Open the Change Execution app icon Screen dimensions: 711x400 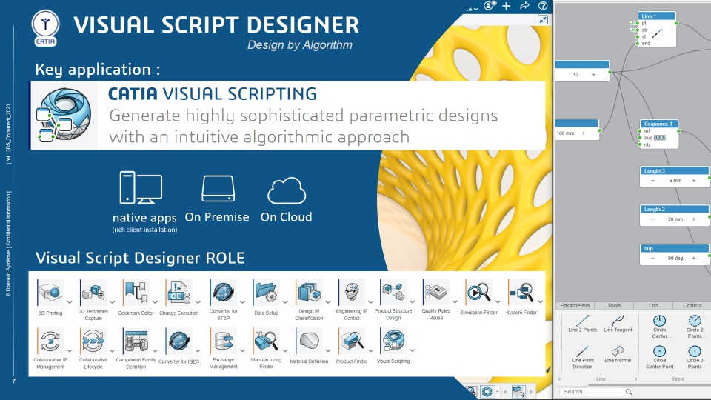(x=178, y=292)
